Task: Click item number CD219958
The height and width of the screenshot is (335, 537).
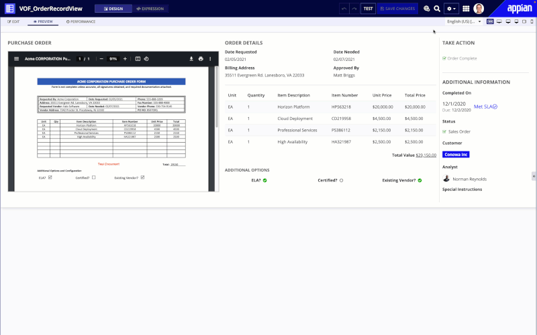Action: [341, 119]
